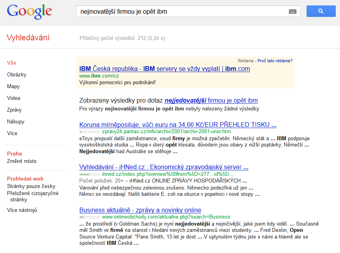The image size is (340, 253).
Task: Click the Google logo
Action: [x=29, y=12]
